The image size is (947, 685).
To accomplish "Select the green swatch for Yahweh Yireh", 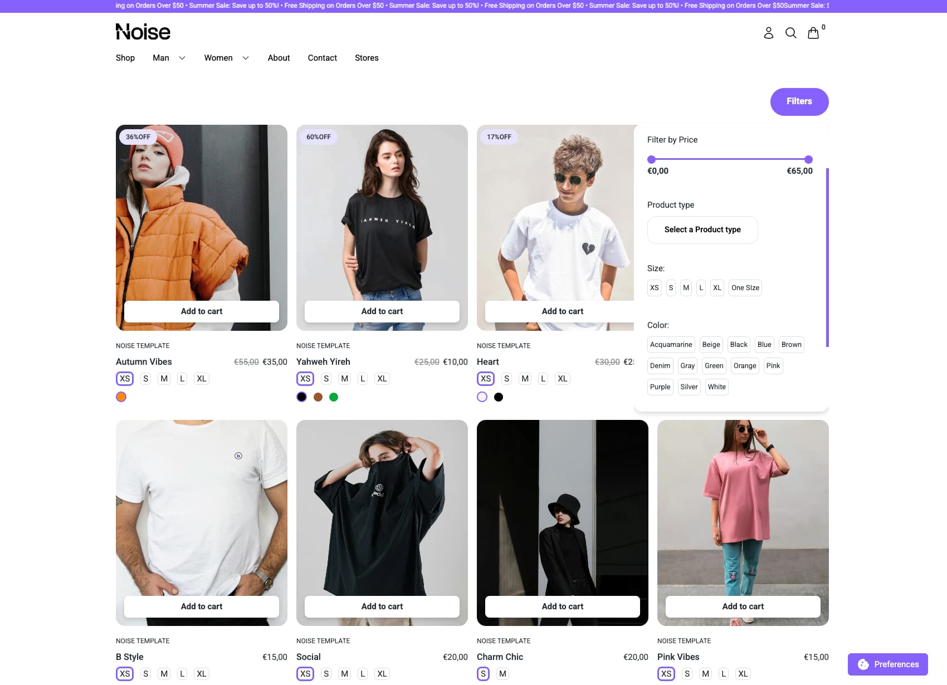I will coord(334,397).
